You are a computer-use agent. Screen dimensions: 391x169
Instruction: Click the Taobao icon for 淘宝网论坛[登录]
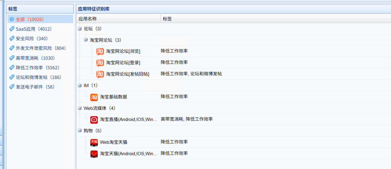click(100, 63)
